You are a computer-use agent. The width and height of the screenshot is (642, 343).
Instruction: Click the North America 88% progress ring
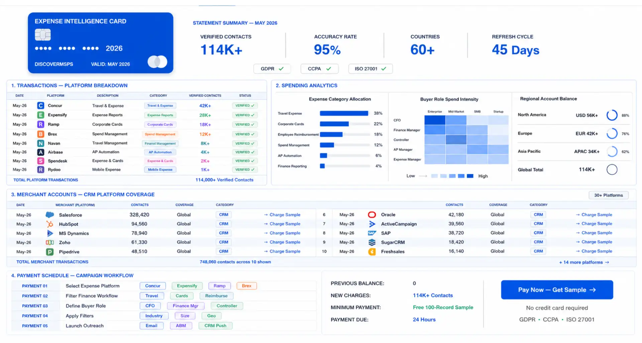point(612,115)
